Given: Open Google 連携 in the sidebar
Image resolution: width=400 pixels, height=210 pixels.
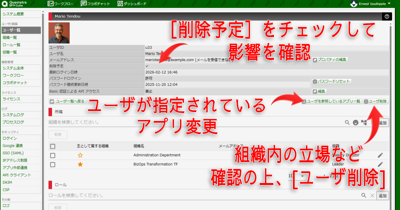Looking at the screenshot, I should click(x=21, y=146).
